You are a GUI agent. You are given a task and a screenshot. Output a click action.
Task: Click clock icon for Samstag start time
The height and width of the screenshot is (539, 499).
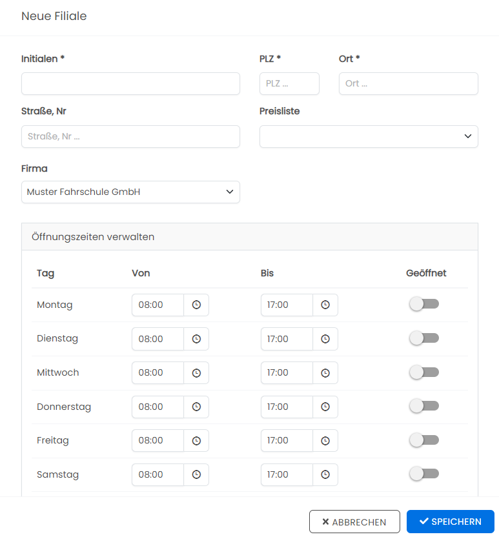coord(196,474)
